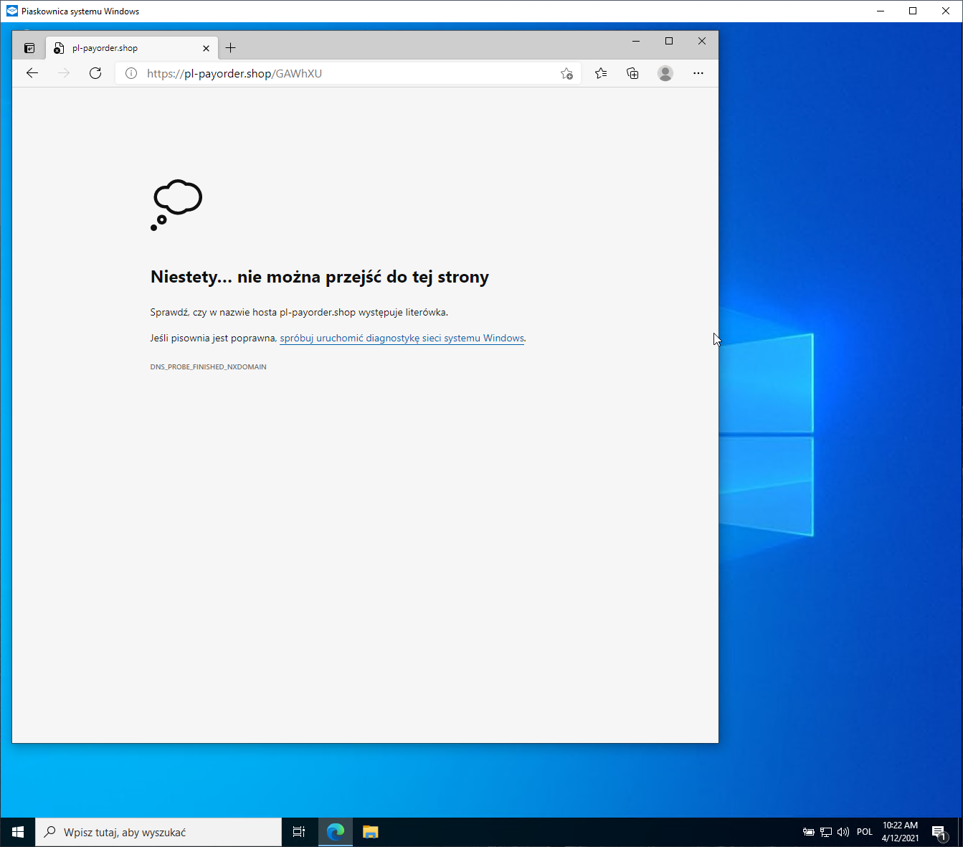963x847 pixels.
Task: Add this page to favorites star icon
Action: click(x=566, y=73)
